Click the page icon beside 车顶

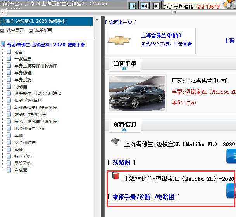[9, 135]
